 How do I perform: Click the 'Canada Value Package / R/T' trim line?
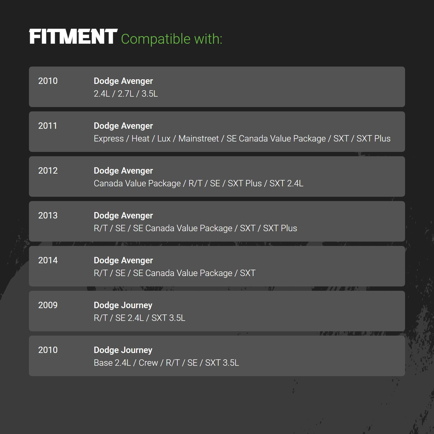pos(198,183)
